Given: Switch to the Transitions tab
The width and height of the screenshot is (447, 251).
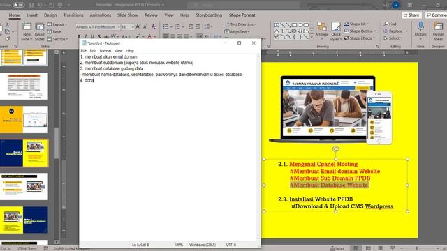Looking at the screenshot, I should click(73, 15).
